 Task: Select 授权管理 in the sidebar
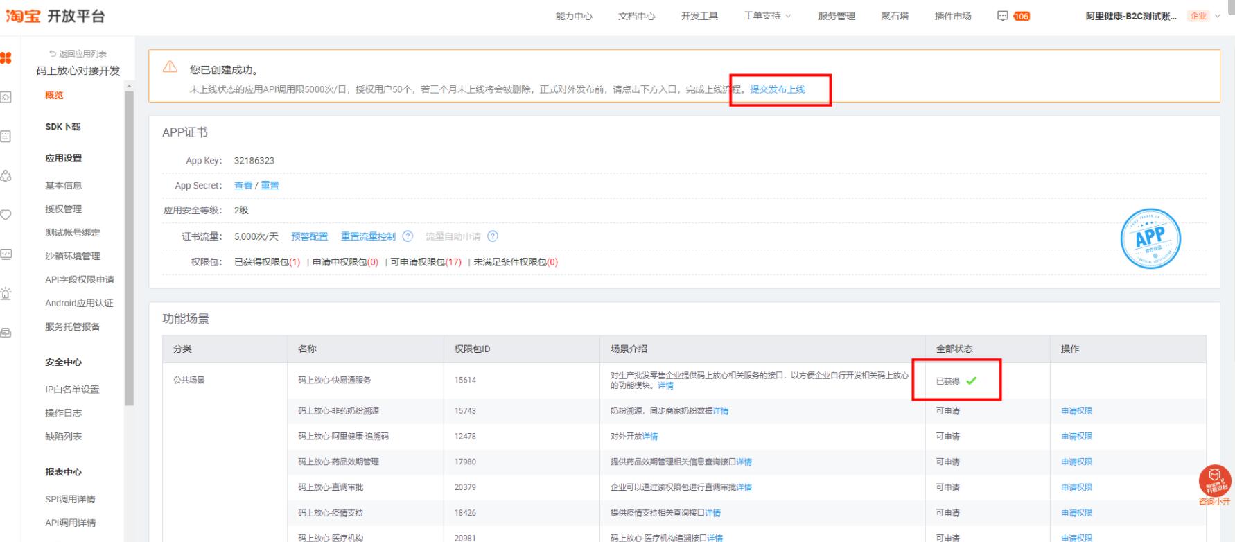click(63, 209)
